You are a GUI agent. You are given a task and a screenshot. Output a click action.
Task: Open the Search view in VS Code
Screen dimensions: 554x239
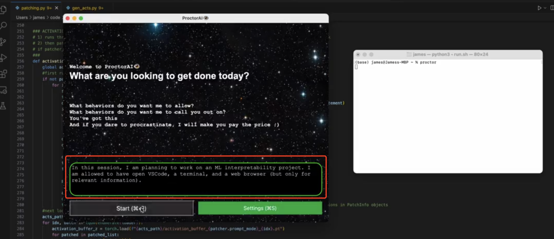tap(3, 26)
